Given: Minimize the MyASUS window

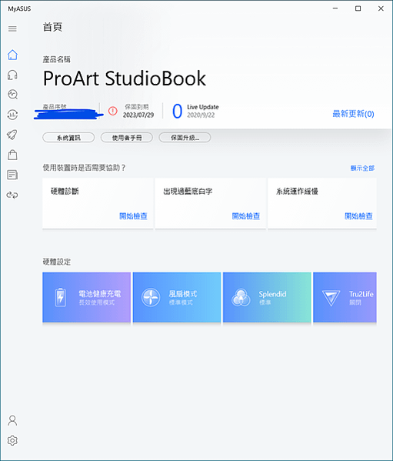Looking at the screenshot, I should [x=335, y=8].
